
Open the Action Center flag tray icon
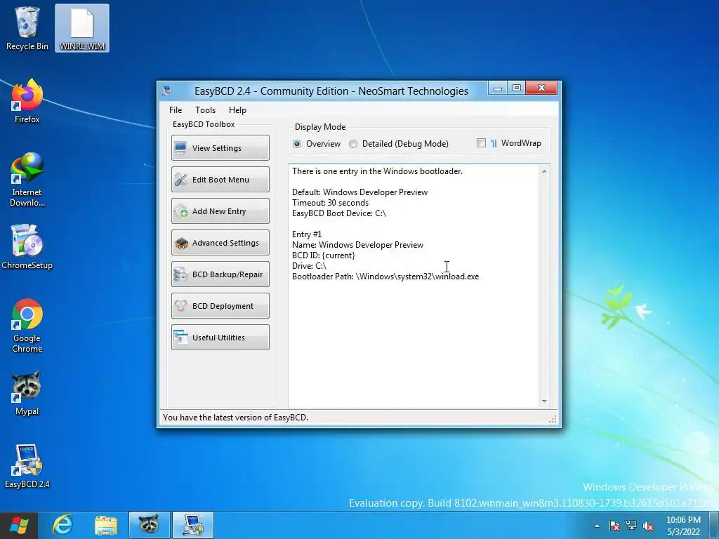614,526
